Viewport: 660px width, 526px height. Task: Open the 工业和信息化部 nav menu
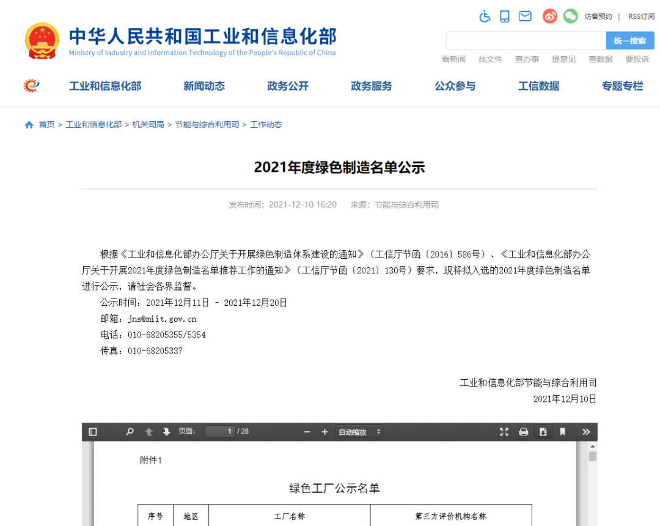105,86
